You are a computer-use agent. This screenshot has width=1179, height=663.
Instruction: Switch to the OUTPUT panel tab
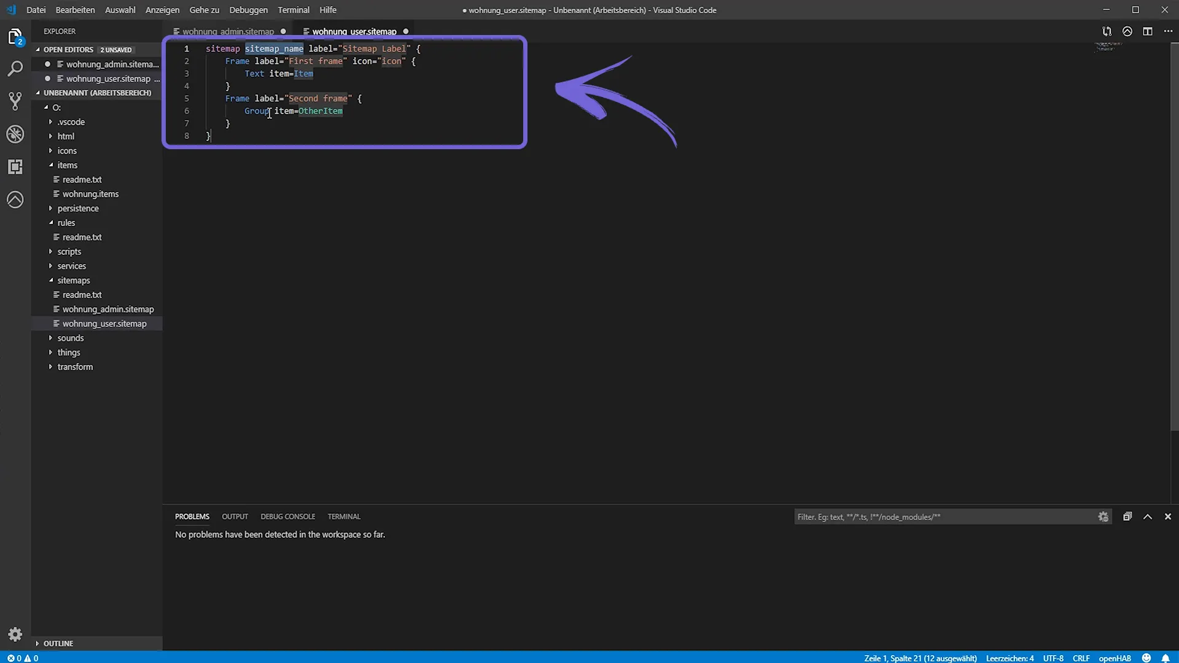click(235, 516)
